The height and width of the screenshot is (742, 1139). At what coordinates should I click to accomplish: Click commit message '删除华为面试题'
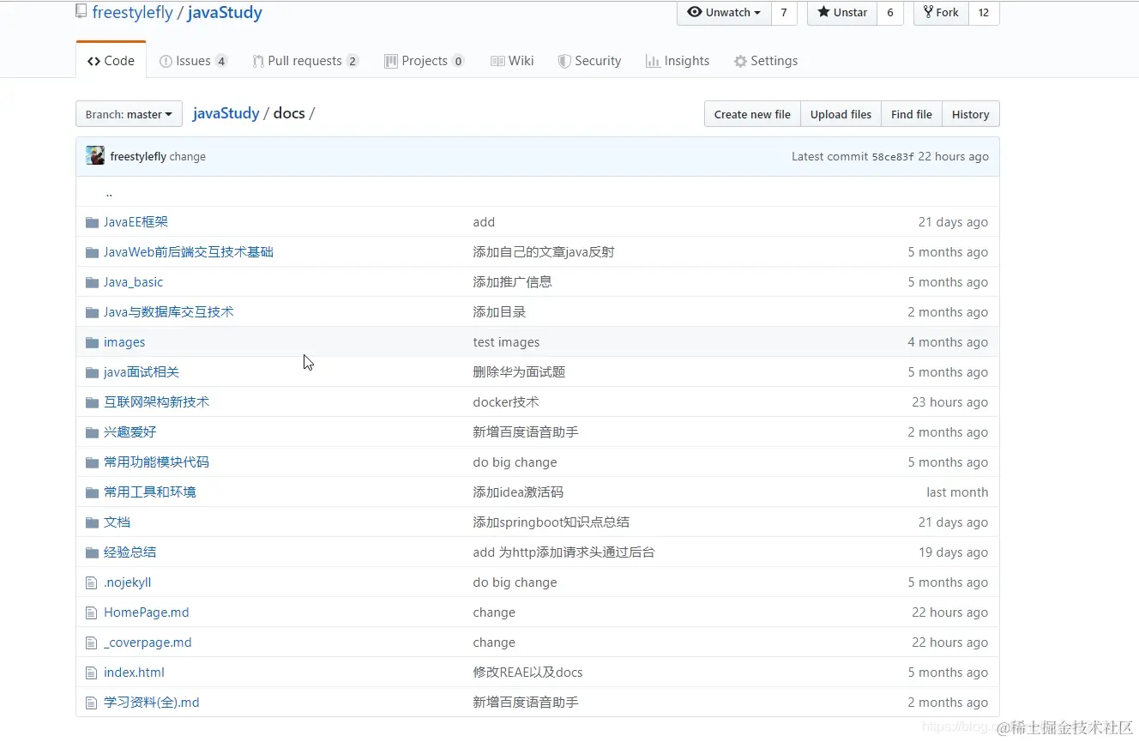coord(519,372)
